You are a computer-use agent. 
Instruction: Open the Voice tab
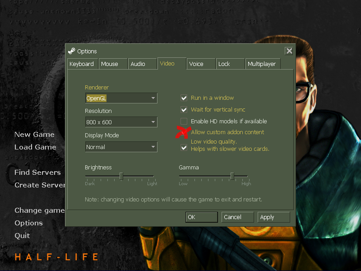click(201, 64)
